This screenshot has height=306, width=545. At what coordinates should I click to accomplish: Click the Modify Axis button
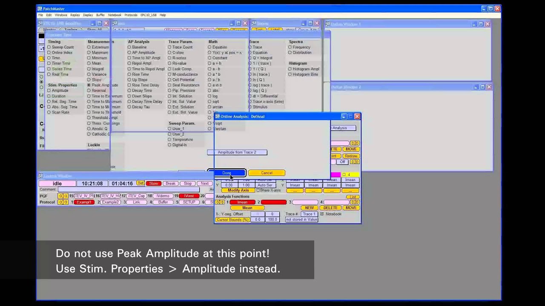tap(238, 190)
